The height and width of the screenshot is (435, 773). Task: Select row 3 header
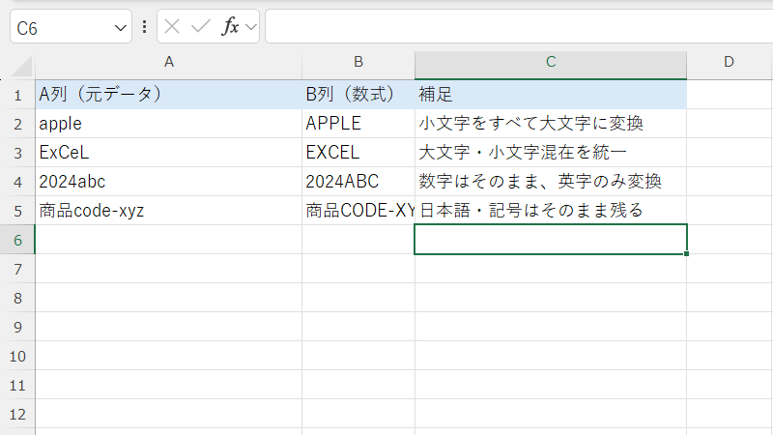(17, 153)
